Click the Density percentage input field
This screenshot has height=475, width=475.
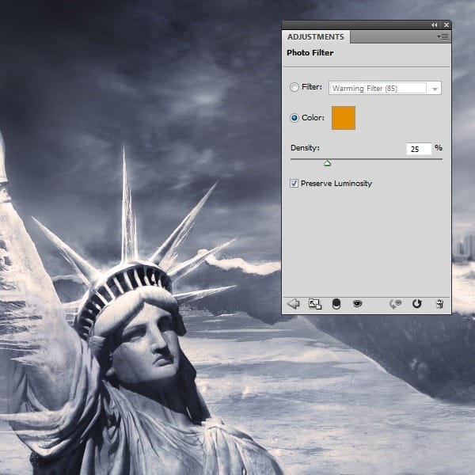[x=418, y=148]
